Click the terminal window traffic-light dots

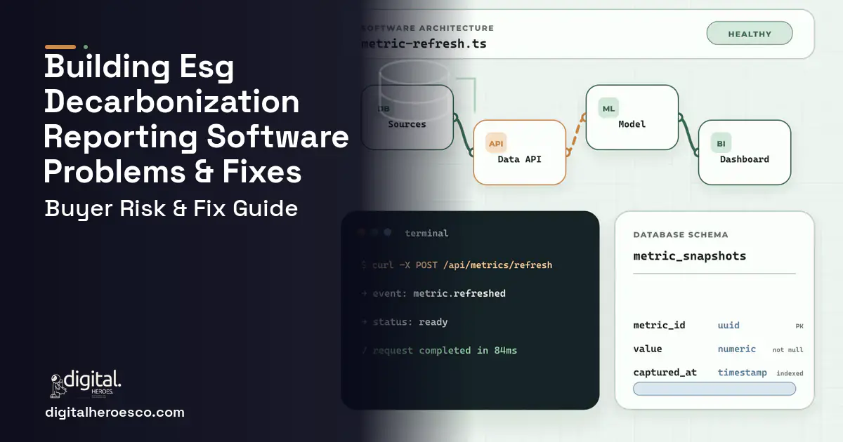pos(374,232)
